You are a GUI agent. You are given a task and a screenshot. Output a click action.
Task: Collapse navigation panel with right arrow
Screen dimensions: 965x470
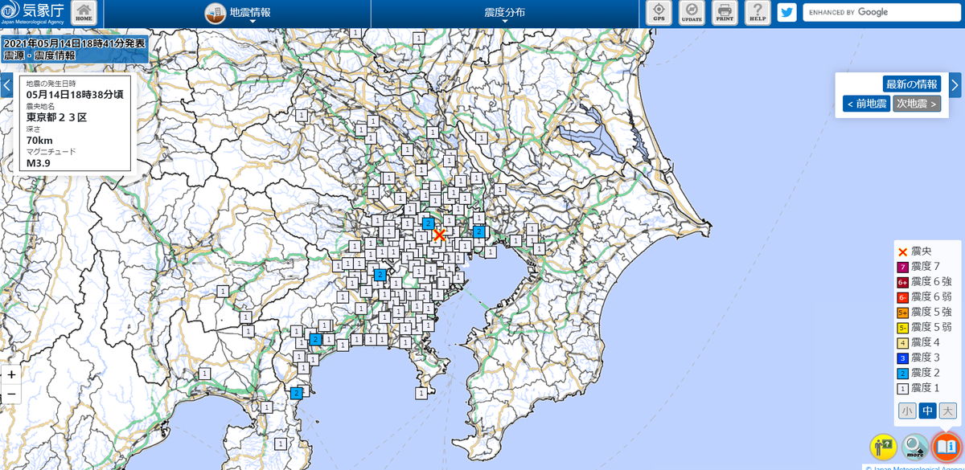(955, 85)
